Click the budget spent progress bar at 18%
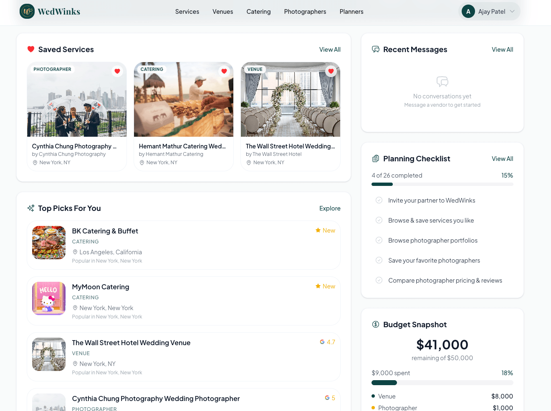Screen dimensions: 551x411 (442, 383)
